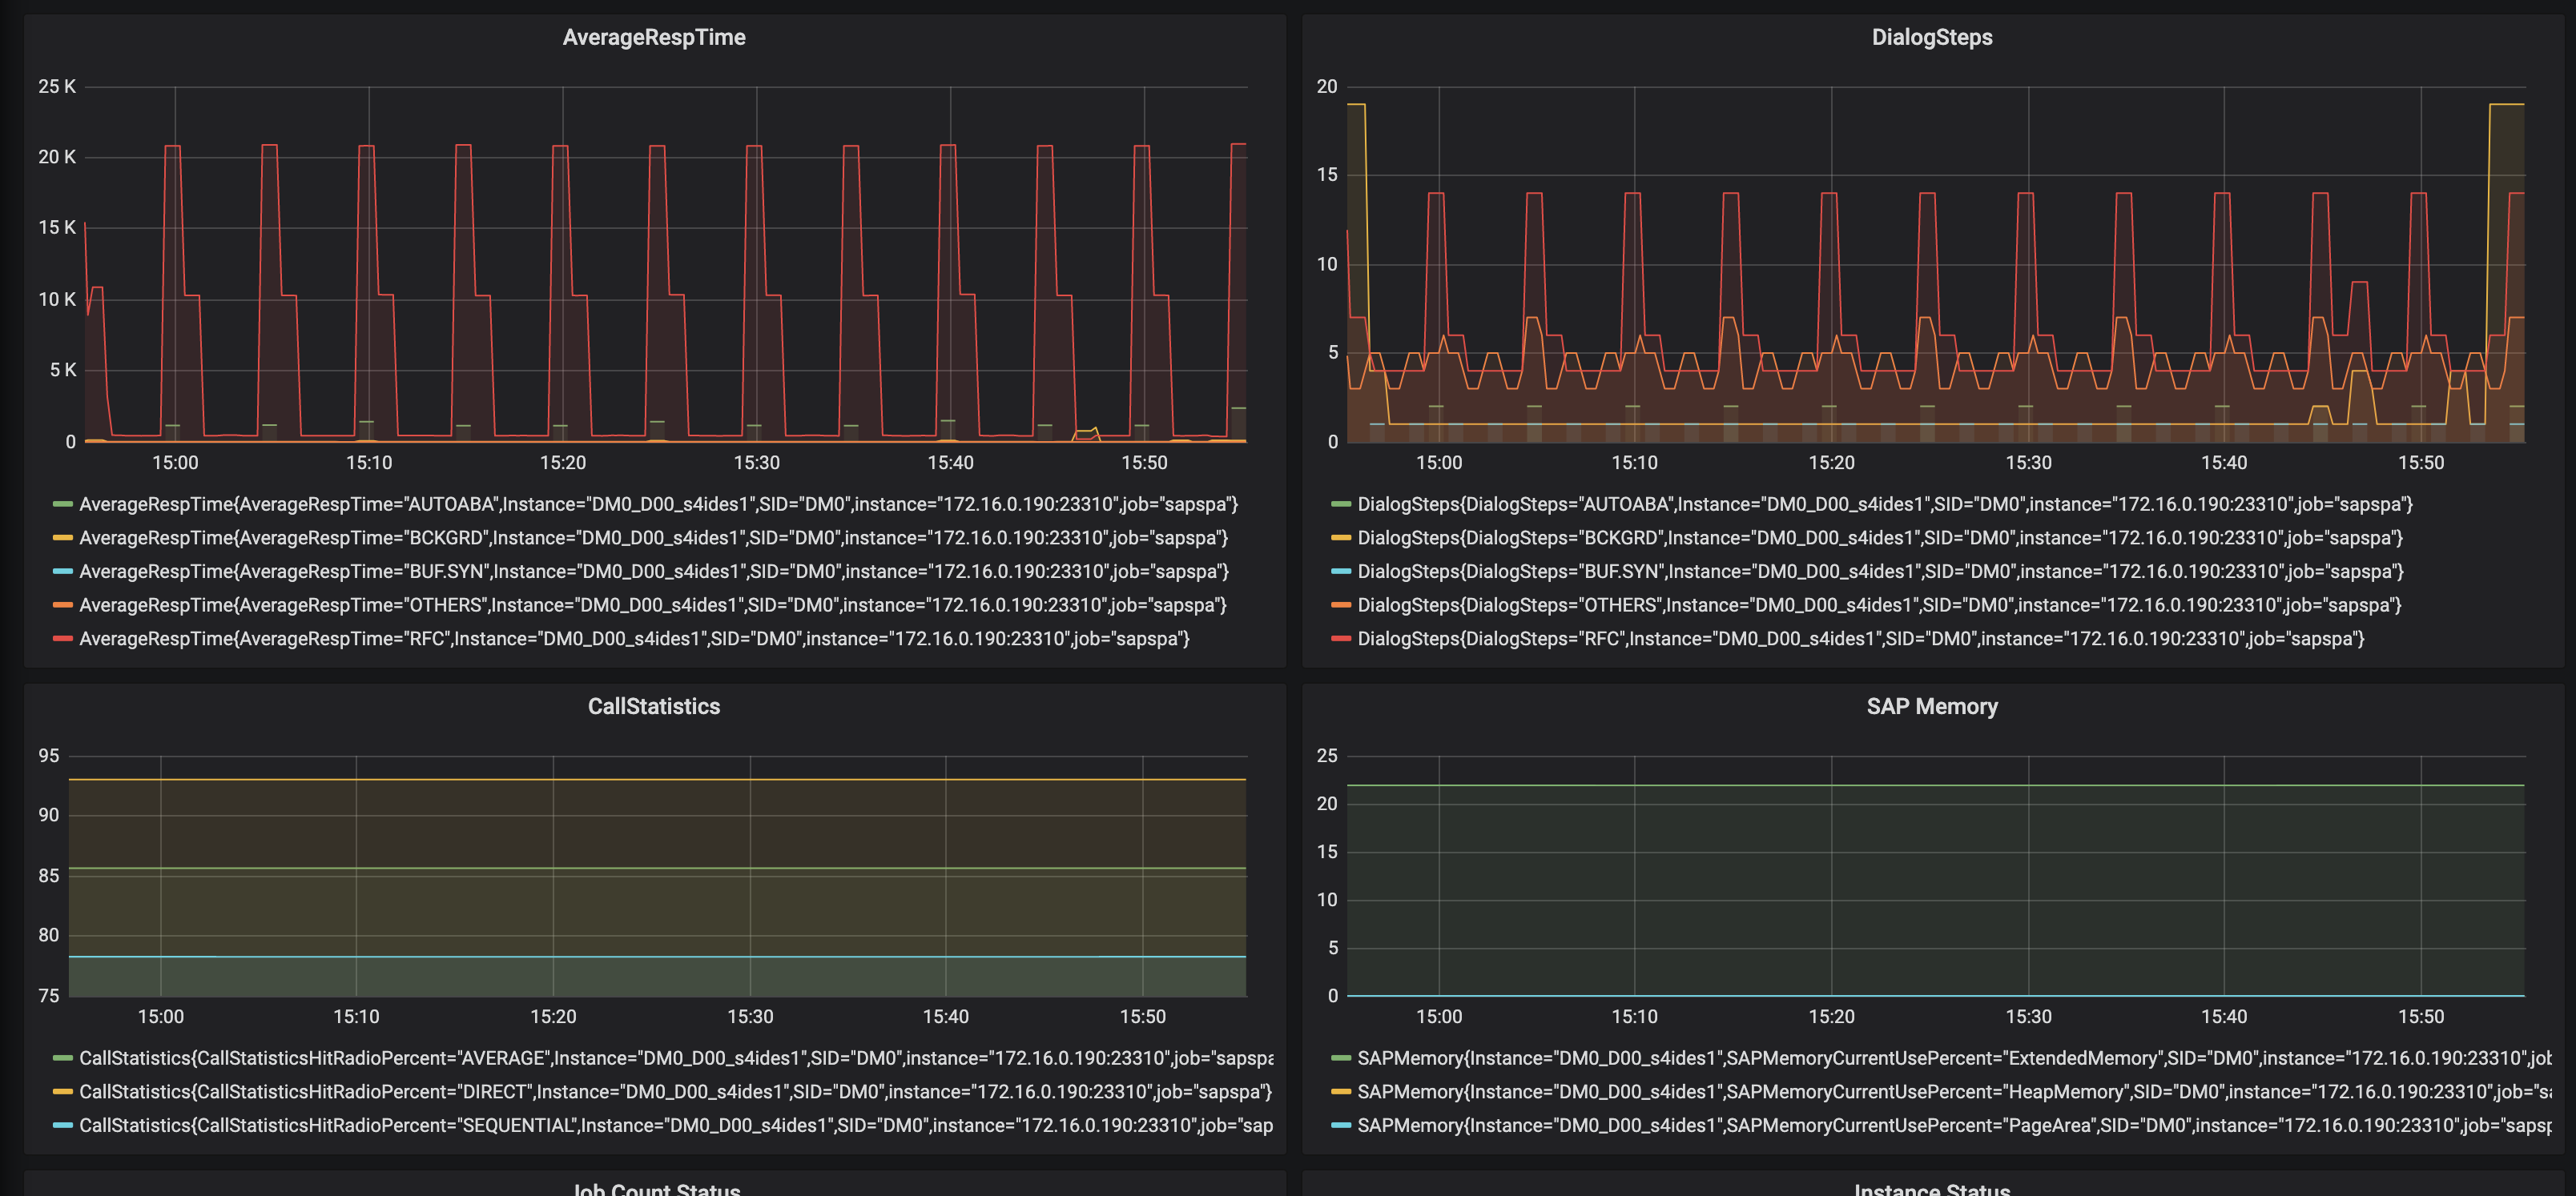Toggle CallStatistics SEQUENTIAL legend entry
The height and width of the screenshot is (1196, 2576).
coord(675,1126)
